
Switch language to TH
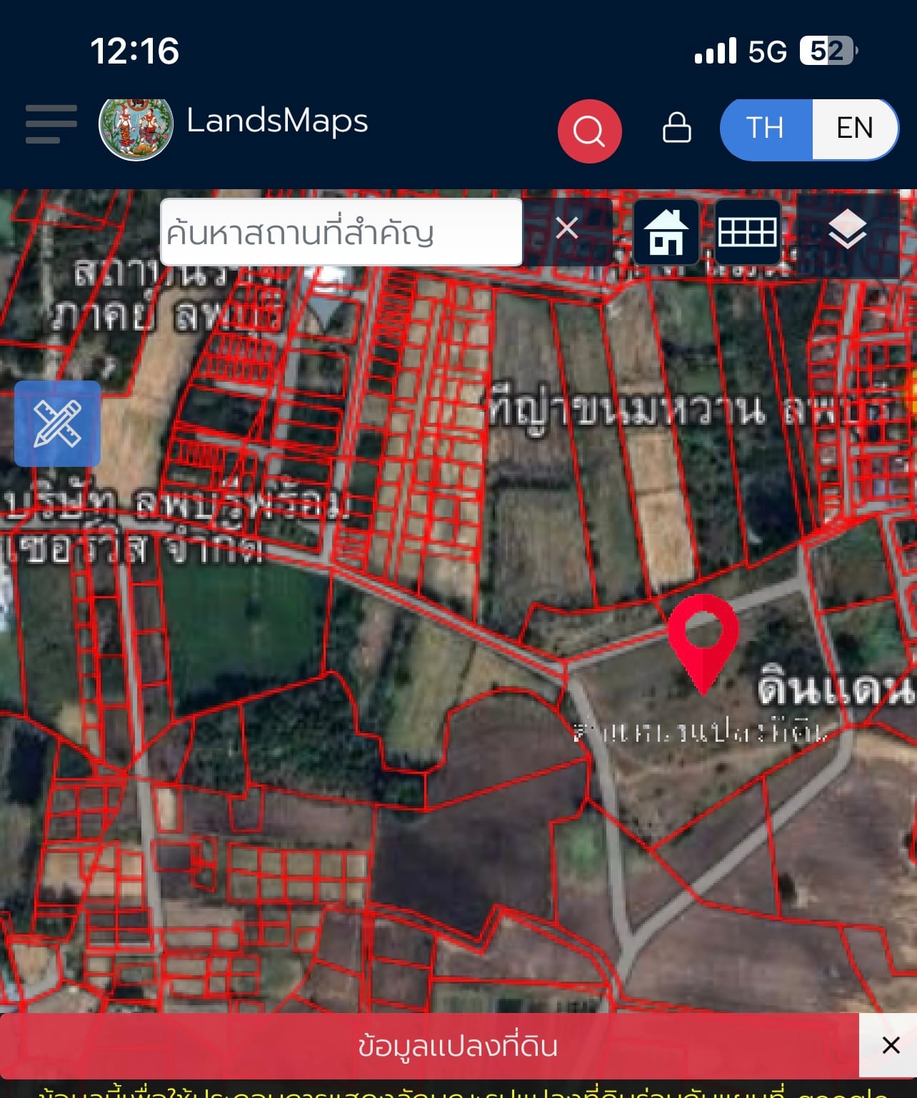tap(766, 129)
